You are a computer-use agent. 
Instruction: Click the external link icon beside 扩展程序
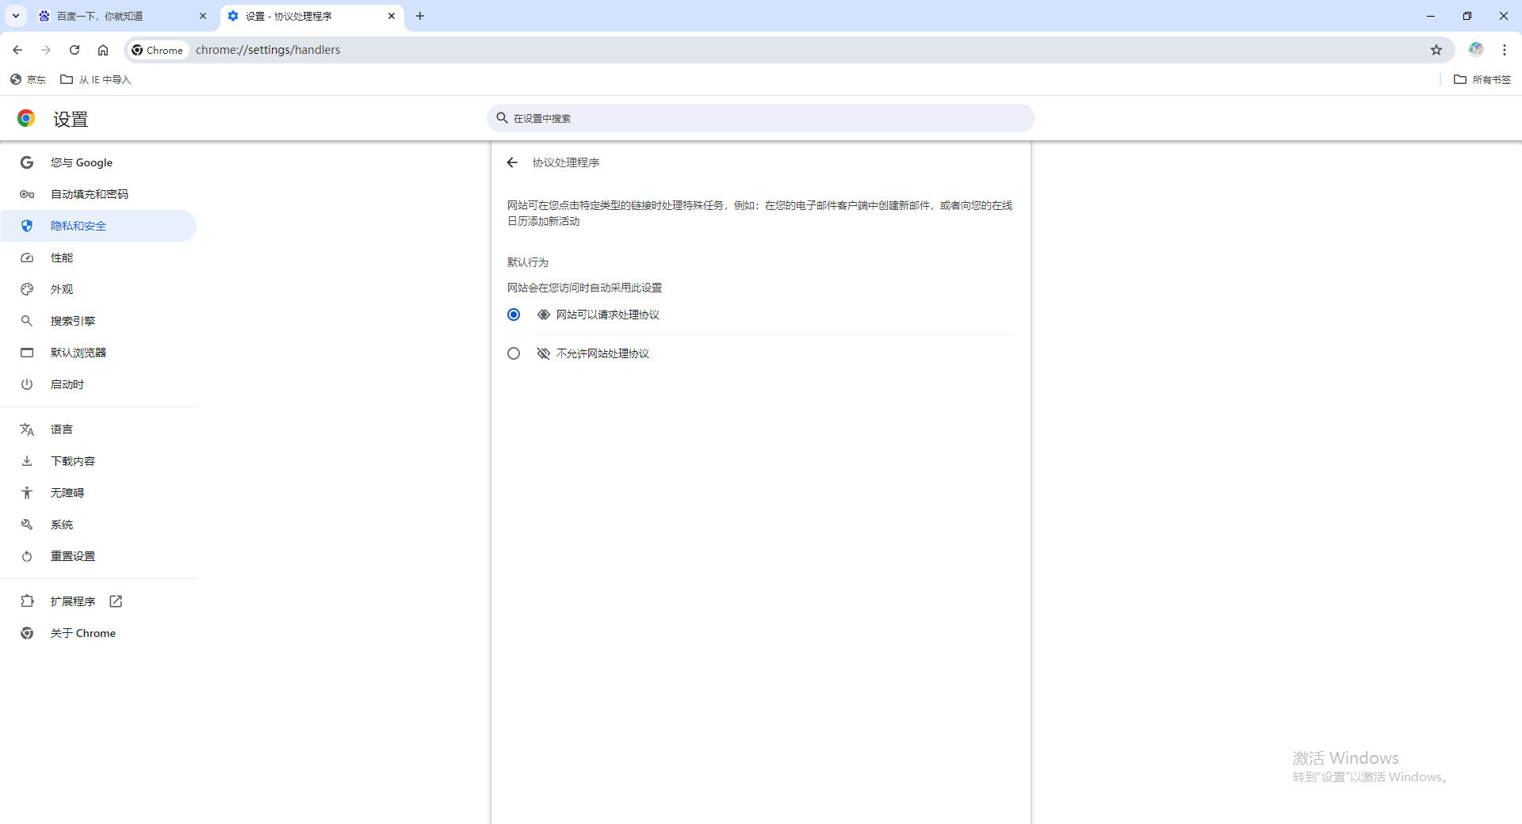[x=116, y=601]
